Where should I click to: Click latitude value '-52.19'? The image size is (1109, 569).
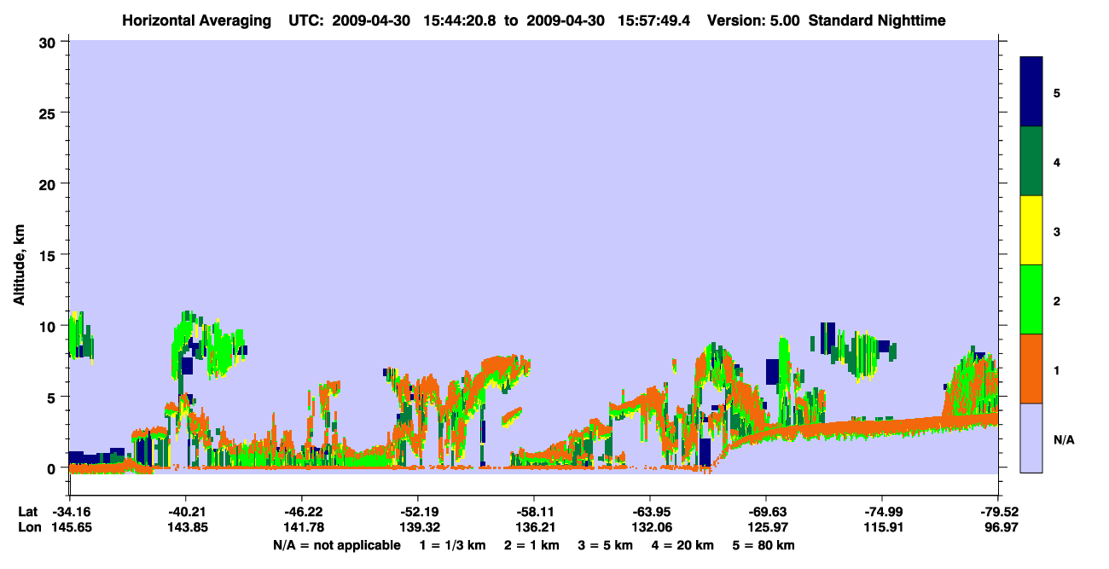(418, 512)
